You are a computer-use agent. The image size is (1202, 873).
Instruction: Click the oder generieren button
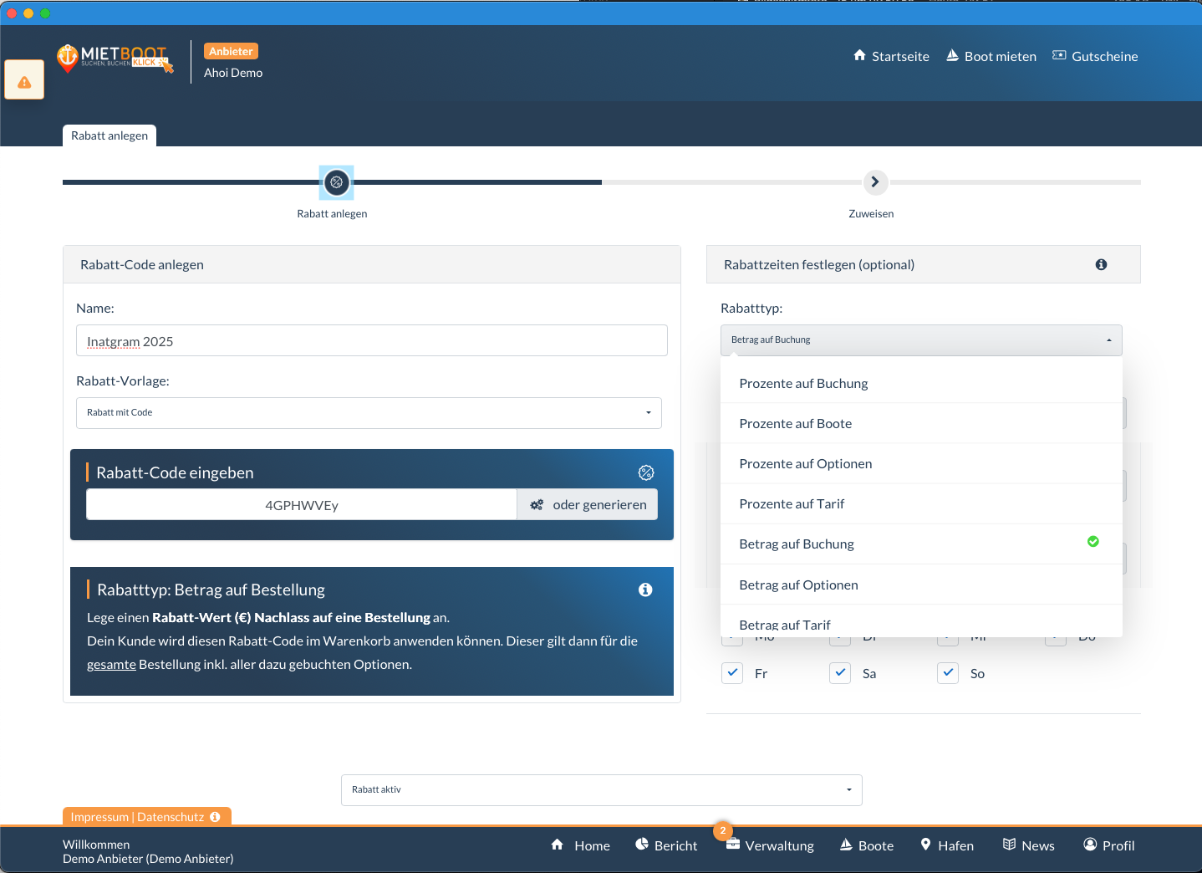pyautogui.click(x=588, y=505)
